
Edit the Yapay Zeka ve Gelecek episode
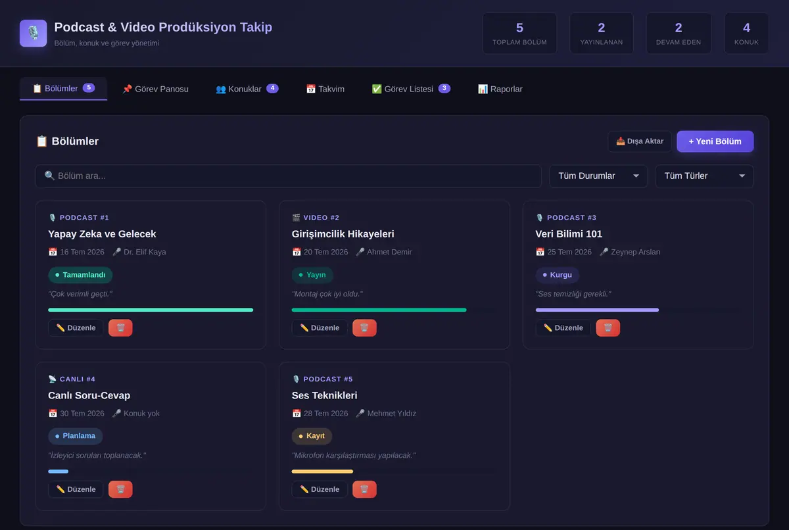(76, 327)
